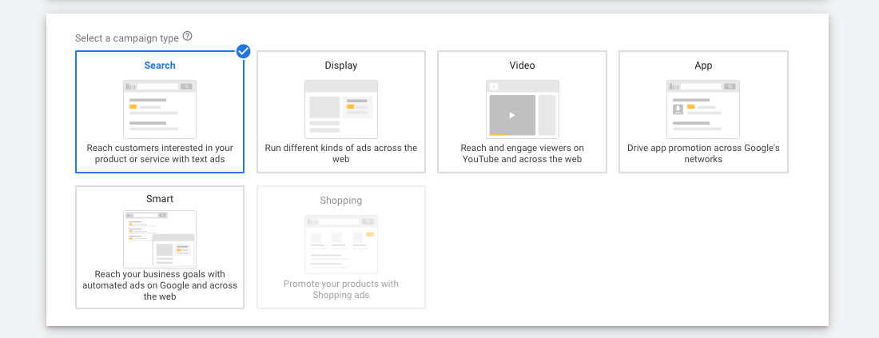Click the 'App' card title text
This screenshot has height=338, width=879.
(x=703, y=66)
